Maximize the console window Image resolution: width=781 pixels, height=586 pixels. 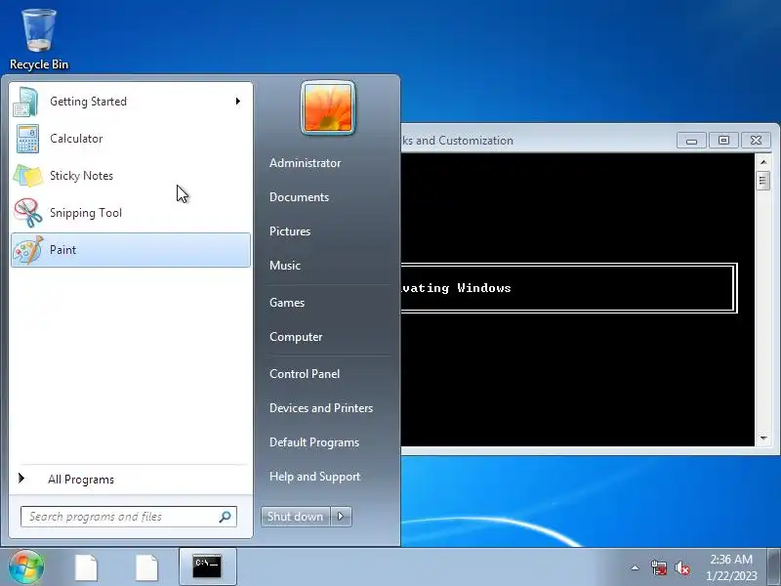[x=723, y=141]
